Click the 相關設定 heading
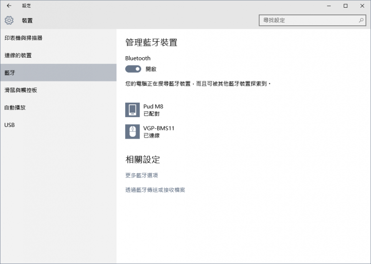The width and height of the screenshot is (371, 264). (x=143, y=159)
